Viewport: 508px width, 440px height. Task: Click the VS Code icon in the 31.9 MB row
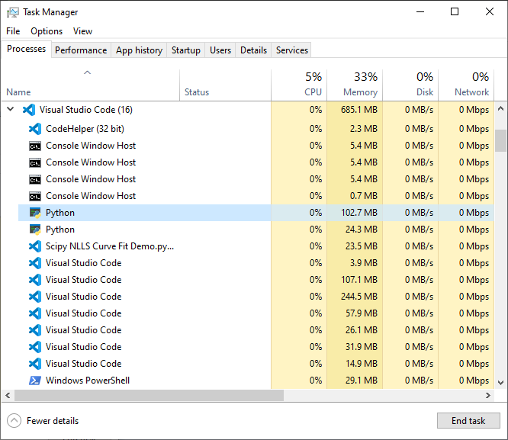point(35,347)
